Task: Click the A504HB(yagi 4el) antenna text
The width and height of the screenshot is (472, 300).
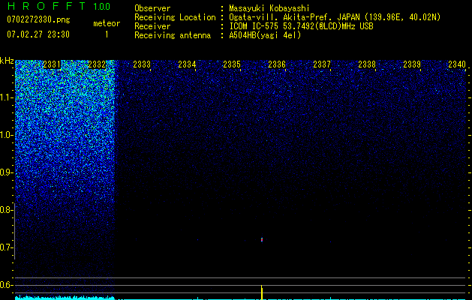Action: click(265, 35)
